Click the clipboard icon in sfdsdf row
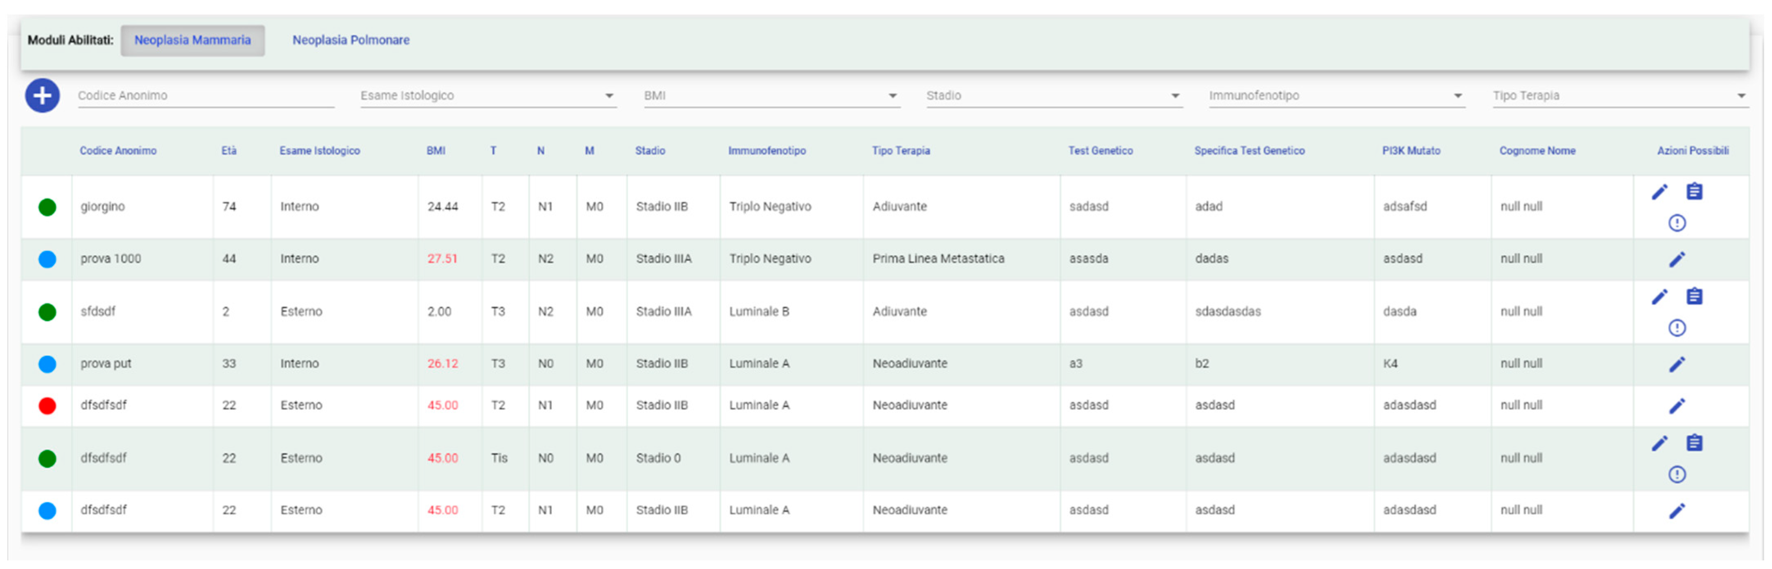1772x569 pixels. click(1694, 297)
